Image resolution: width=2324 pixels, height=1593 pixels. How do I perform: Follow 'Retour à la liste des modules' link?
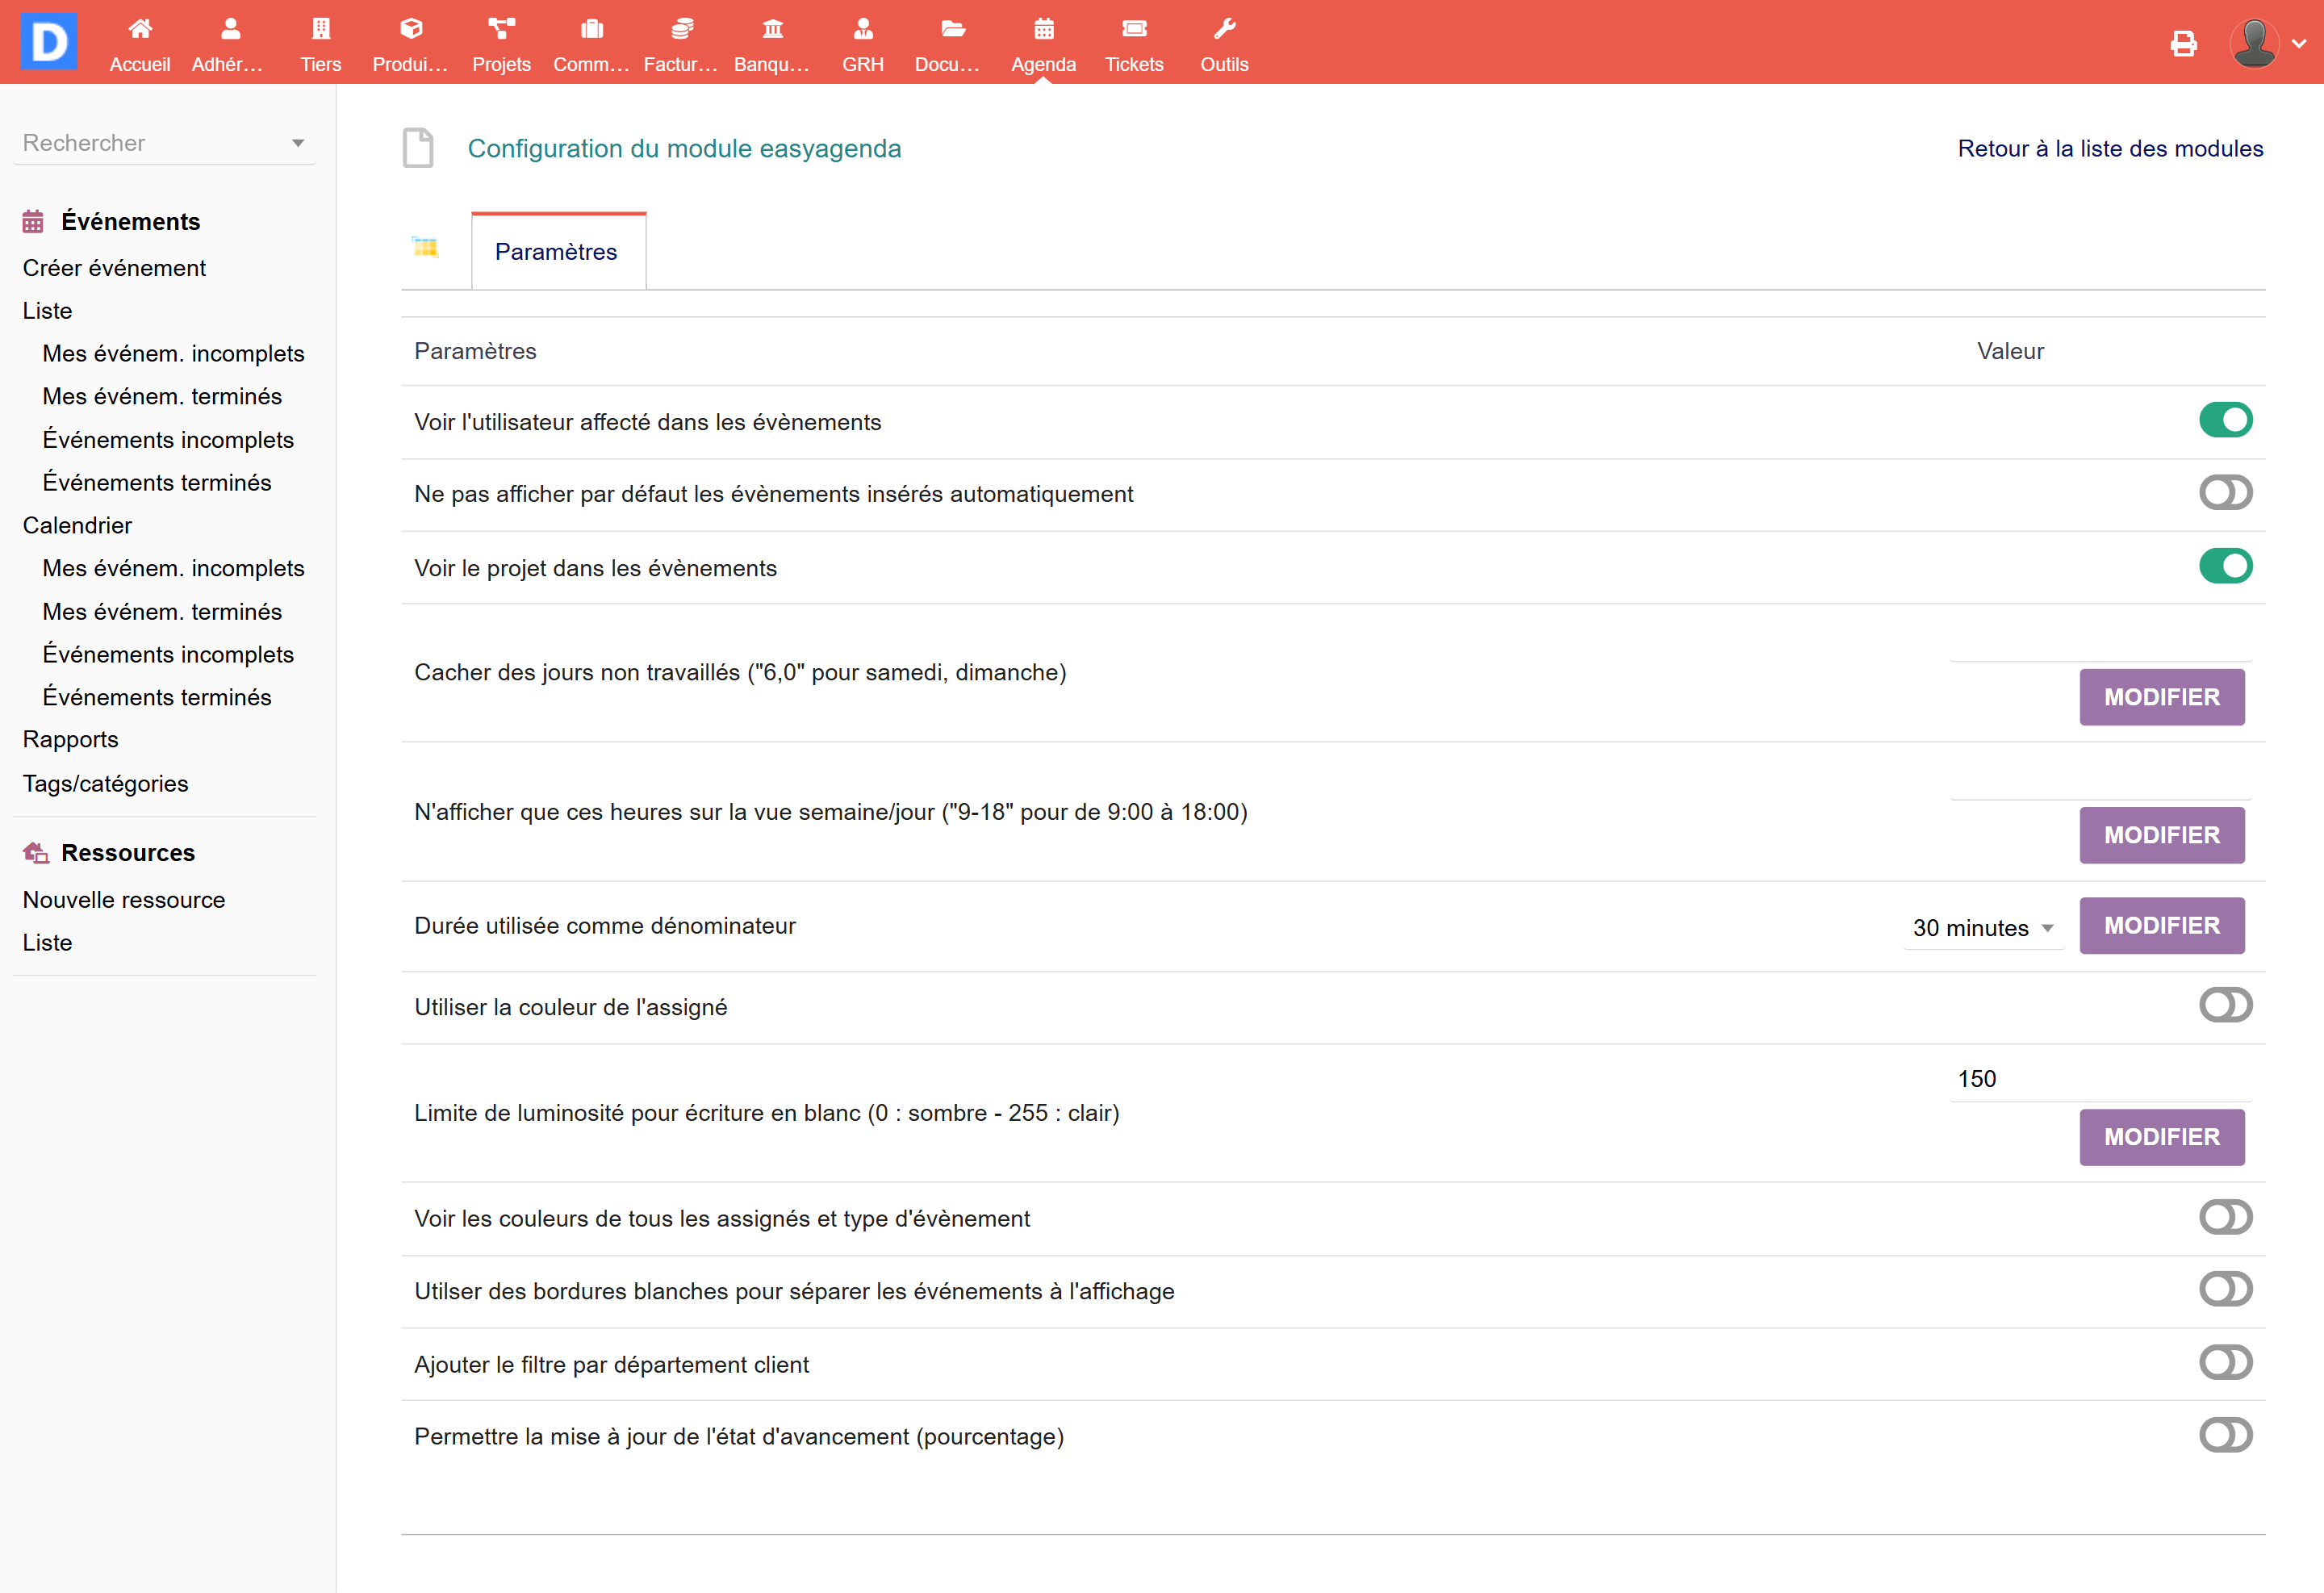coord(2110,148)
